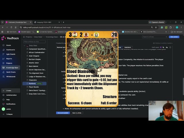Focus the Search articles field
The image size is (184, 138).
coord(155,37)
